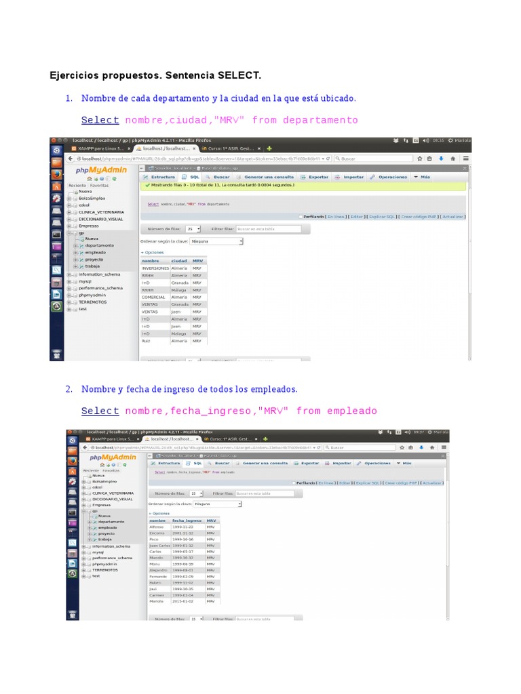
Task: Select the empleado table in the departamento screenshot tree
Action: 95,252
